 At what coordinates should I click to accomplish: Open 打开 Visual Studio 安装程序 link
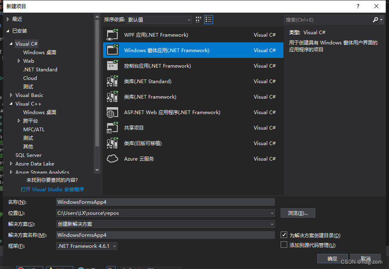pyautogui.click(x=52, y=189)
